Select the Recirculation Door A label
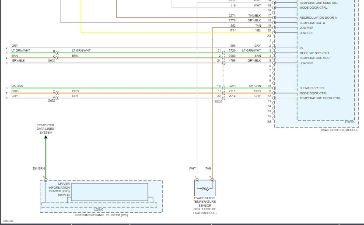This screenshot has height=225, width=364. coord(318,18)
